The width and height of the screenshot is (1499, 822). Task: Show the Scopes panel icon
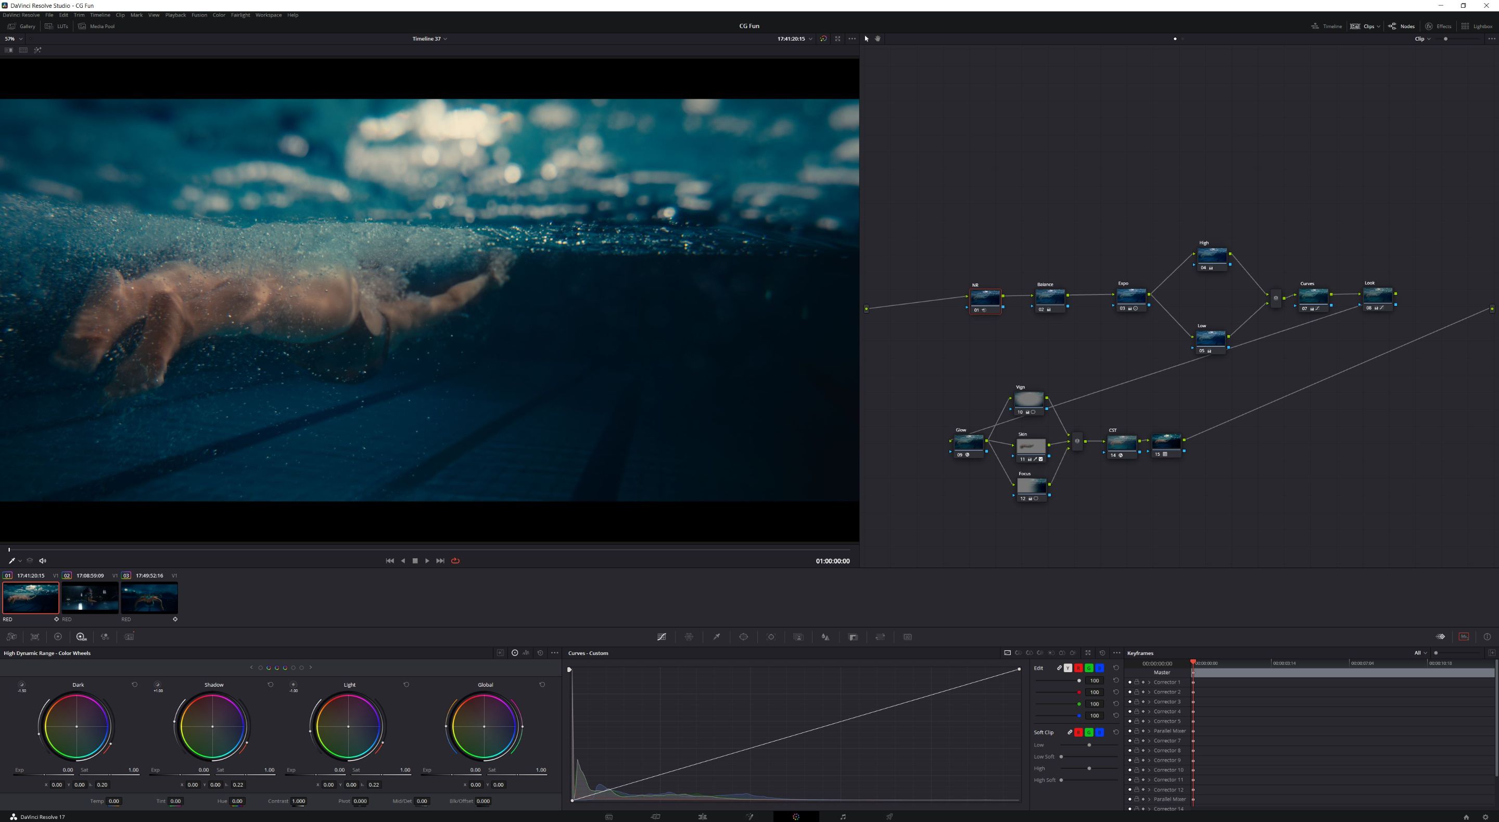[1464, 637]
